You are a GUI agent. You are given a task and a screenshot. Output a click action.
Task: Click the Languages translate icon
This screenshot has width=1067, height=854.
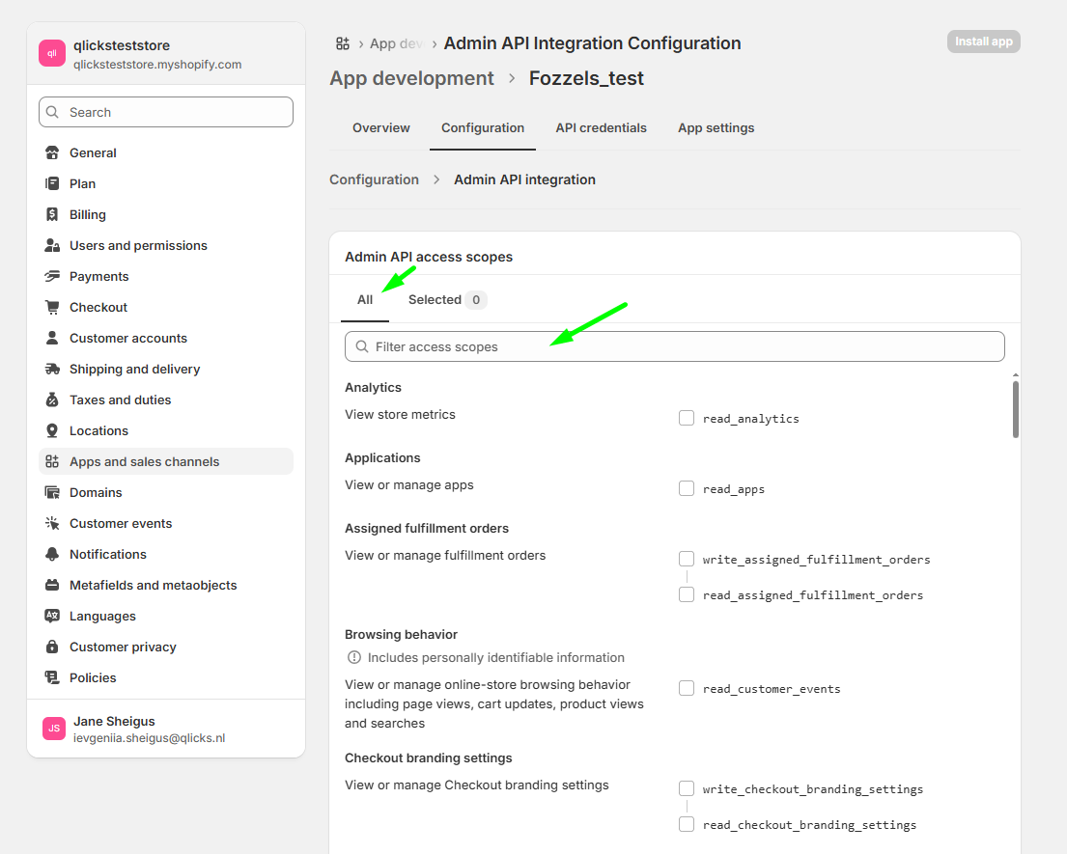(52, 616)
